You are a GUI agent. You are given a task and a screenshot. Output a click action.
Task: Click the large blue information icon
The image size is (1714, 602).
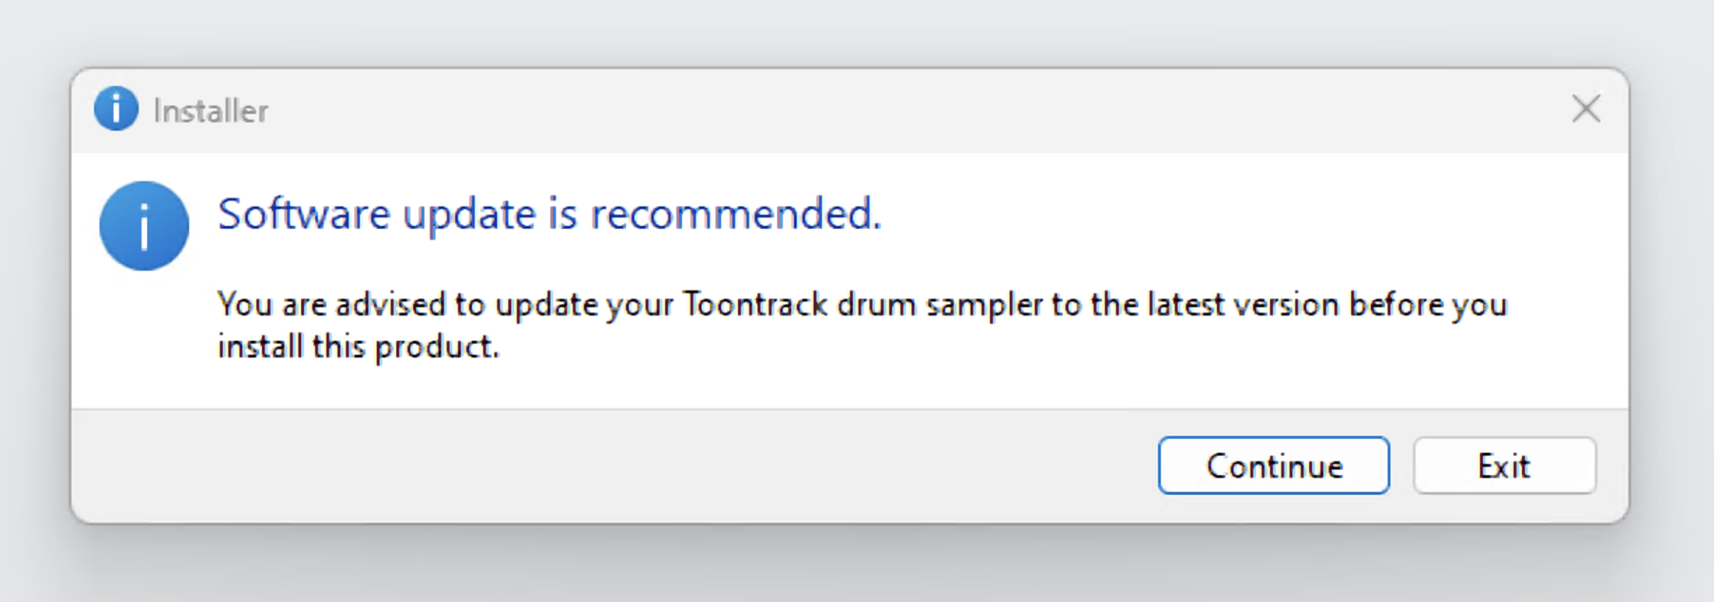click(x=144, y=226)
